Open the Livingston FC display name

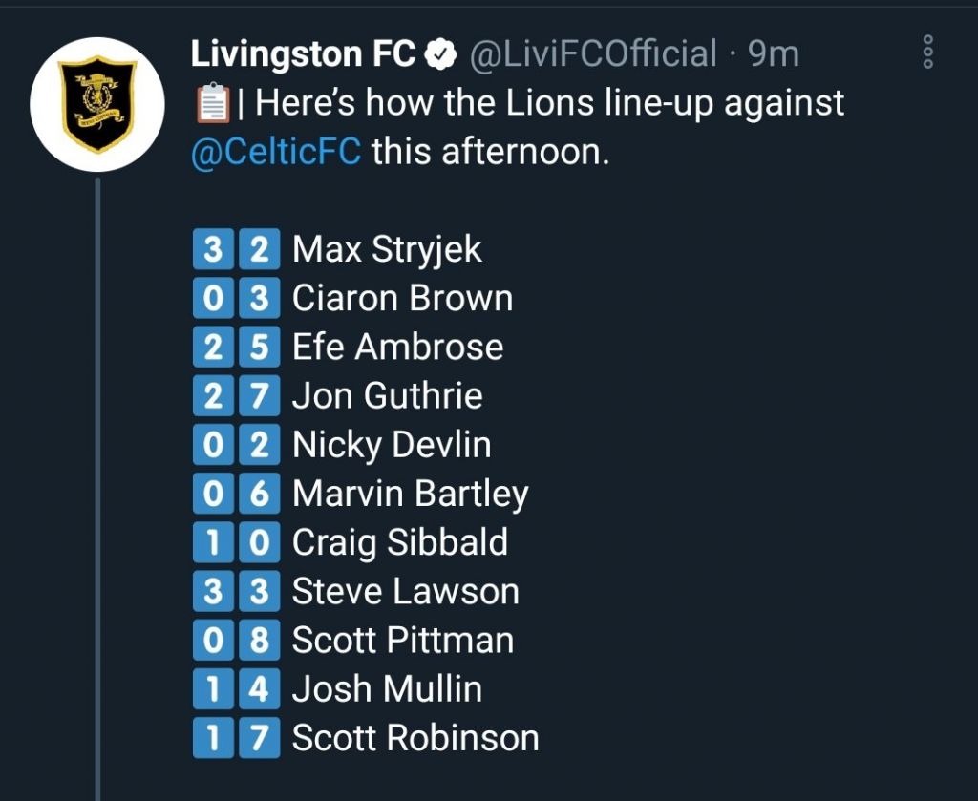point(303,54)
